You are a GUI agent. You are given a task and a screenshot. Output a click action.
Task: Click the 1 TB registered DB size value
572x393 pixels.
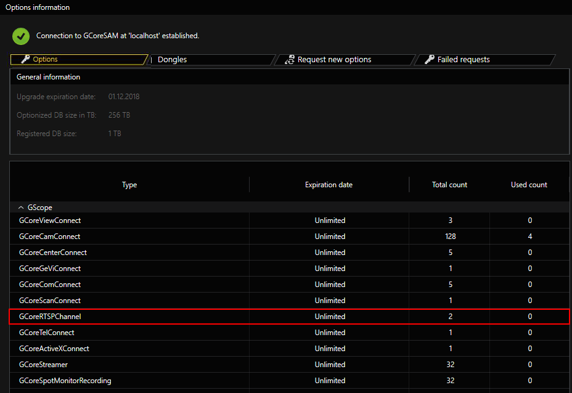point(115,134)
